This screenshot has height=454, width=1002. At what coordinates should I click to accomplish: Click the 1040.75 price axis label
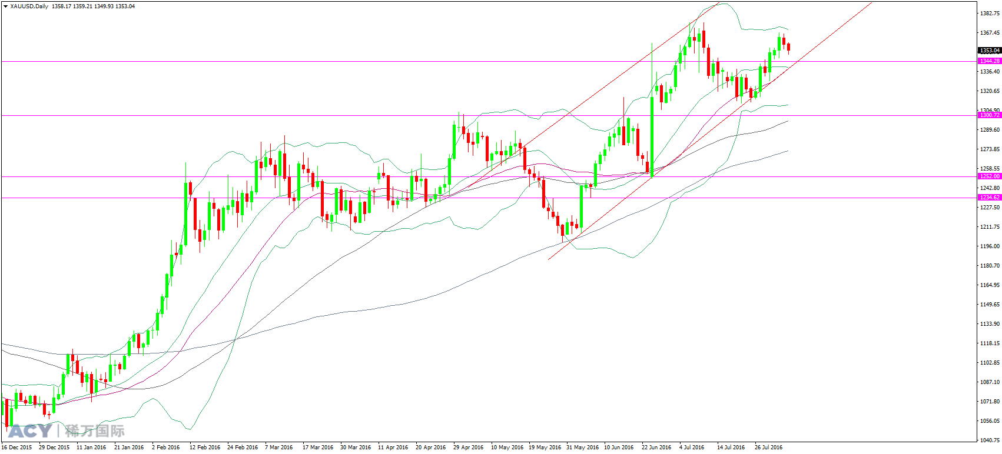click(990, 440)
